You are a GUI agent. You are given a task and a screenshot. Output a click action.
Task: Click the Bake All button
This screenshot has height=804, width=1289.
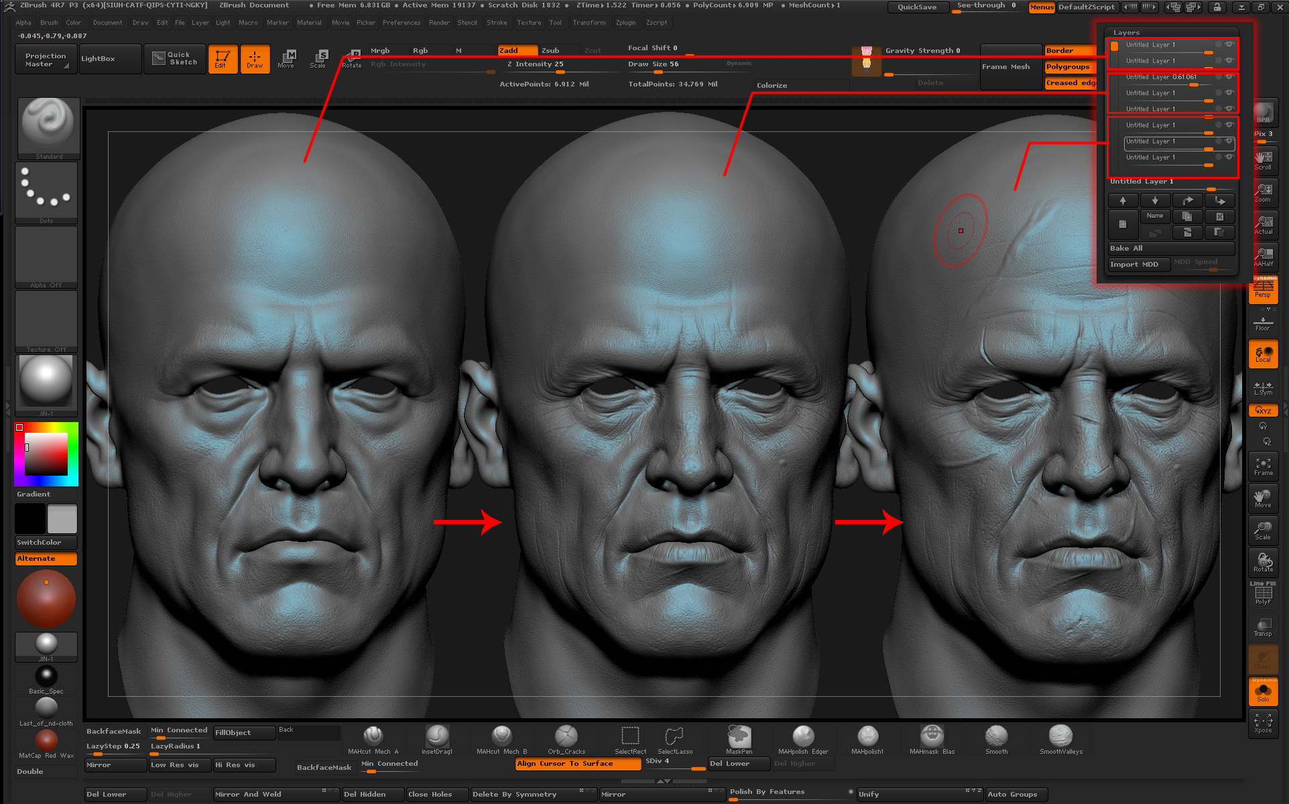(1172, 248)
